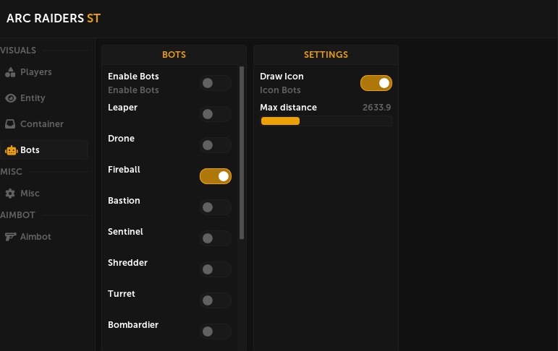This screenshot has width=558, height=351.
Task: Disable the Draw Icon switch
Action: pyautogui.click(x=376, y=83)
